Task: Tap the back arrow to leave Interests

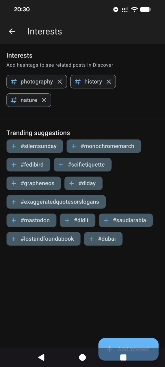Action: (x=12, y=31)
